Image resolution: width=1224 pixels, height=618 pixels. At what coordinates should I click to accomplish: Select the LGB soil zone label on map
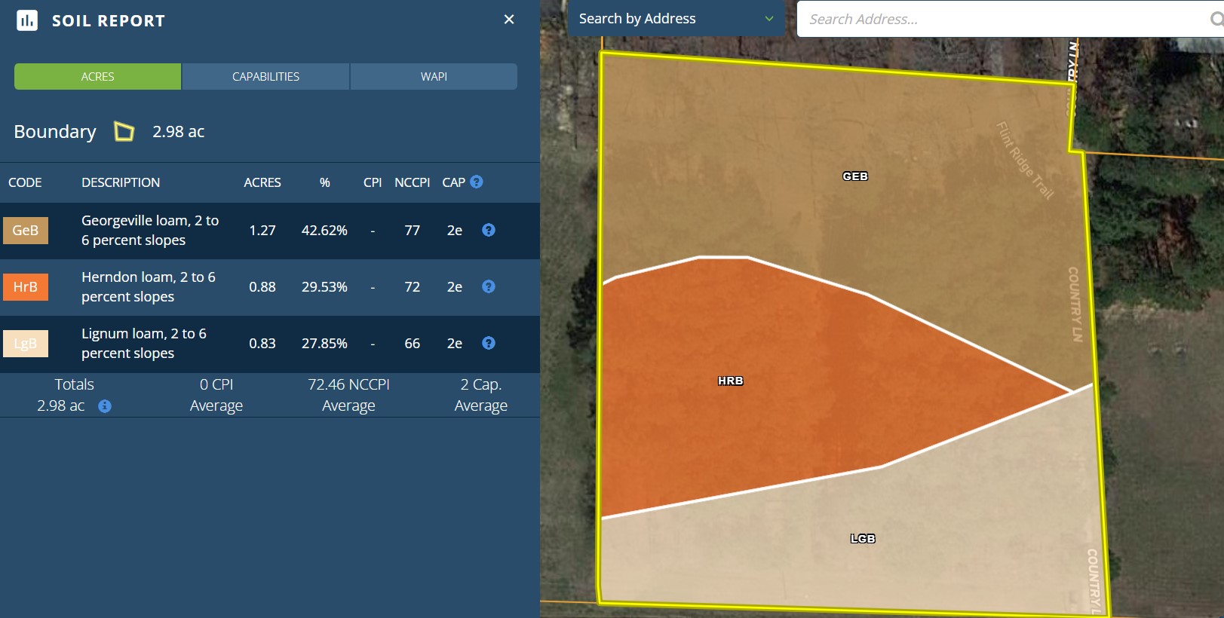click(863, 539)
